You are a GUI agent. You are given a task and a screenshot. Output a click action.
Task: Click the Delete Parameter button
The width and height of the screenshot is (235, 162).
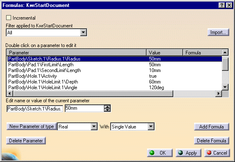(x=26, y=141)
